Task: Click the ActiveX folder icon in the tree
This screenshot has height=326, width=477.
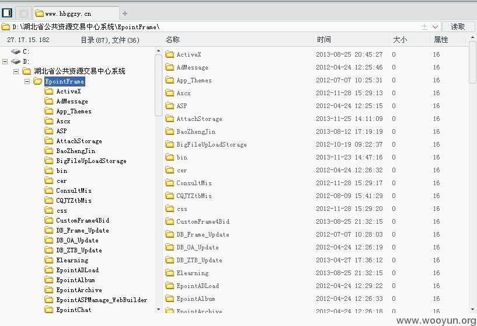Action: (48, 91)
